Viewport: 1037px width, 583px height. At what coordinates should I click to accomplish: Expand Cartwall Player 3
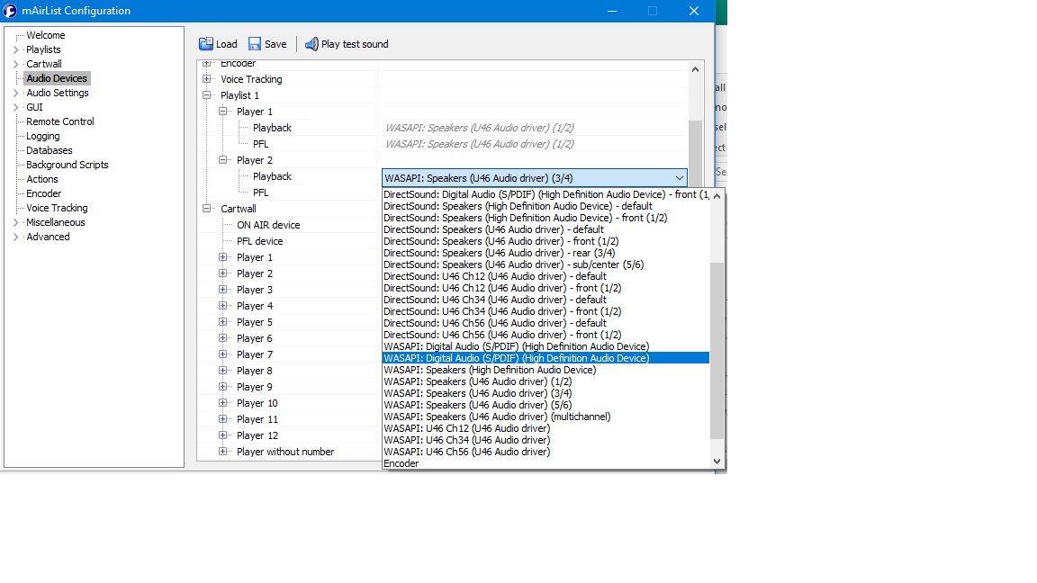coord(223,290)
